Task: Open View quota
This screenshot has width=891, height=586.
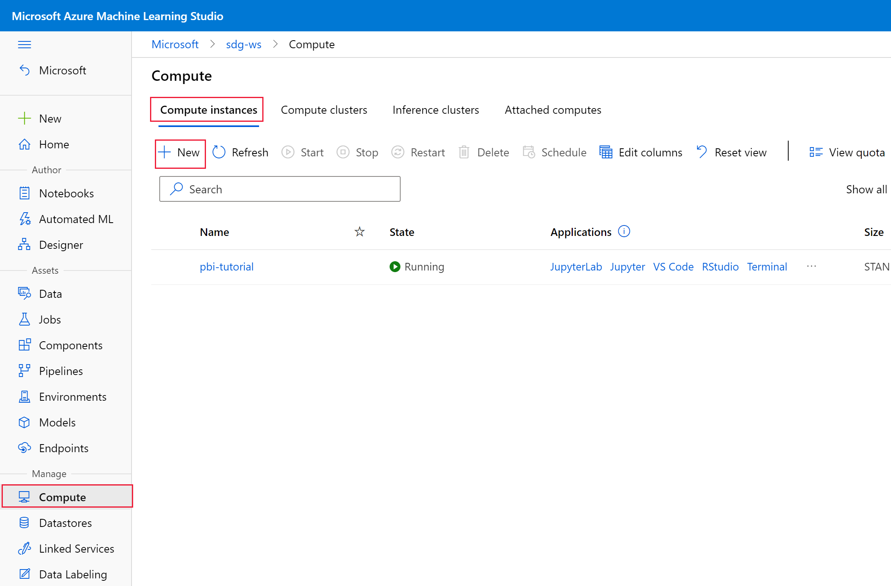Action: coord(847,152)
